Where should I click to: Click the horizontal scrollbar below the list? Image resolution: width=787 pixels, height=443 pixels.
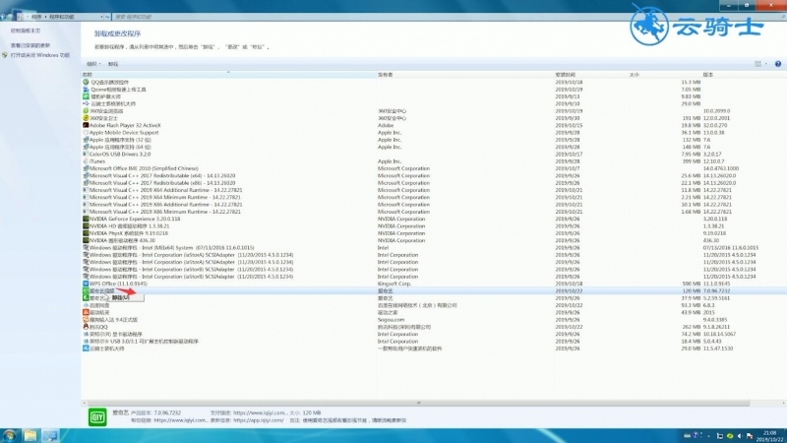[x=418, y=403]
